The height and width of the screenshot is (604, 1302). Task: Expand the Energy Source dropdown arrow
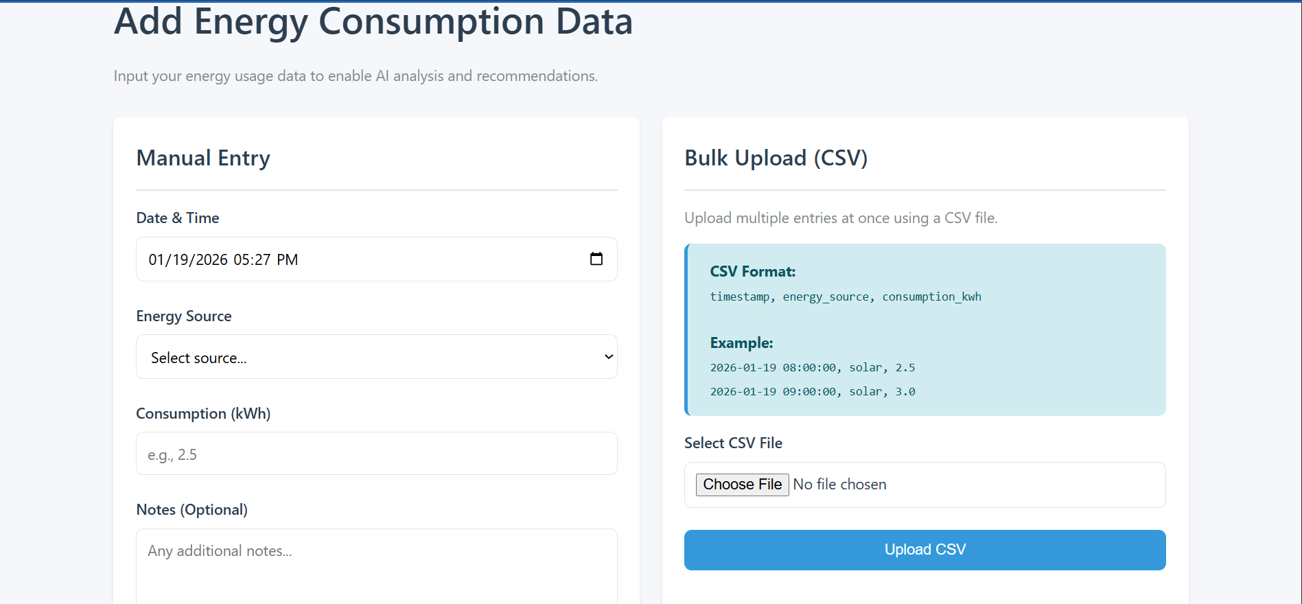pos(608,357)
